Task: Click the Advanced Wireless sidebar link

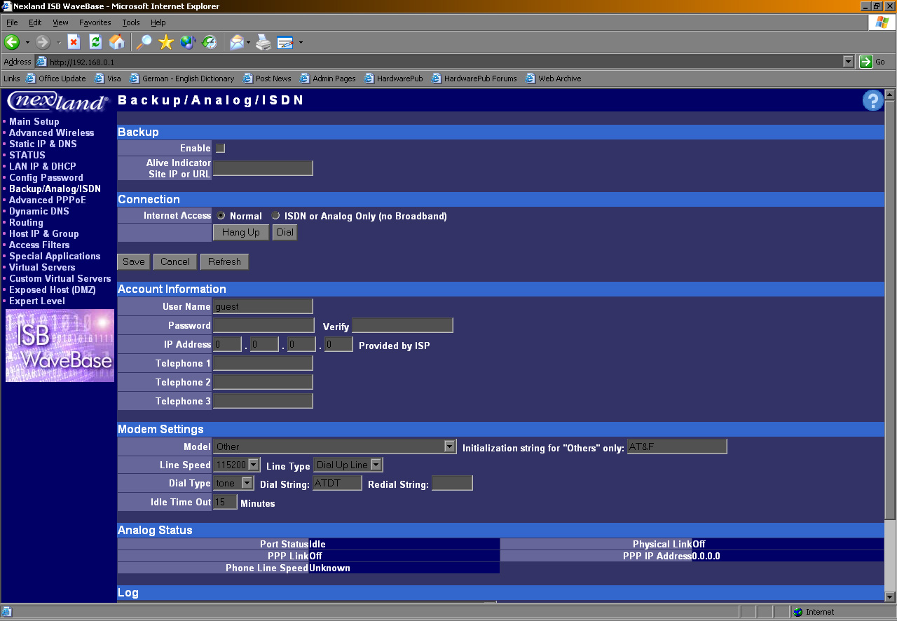Action: coord(51,132)
